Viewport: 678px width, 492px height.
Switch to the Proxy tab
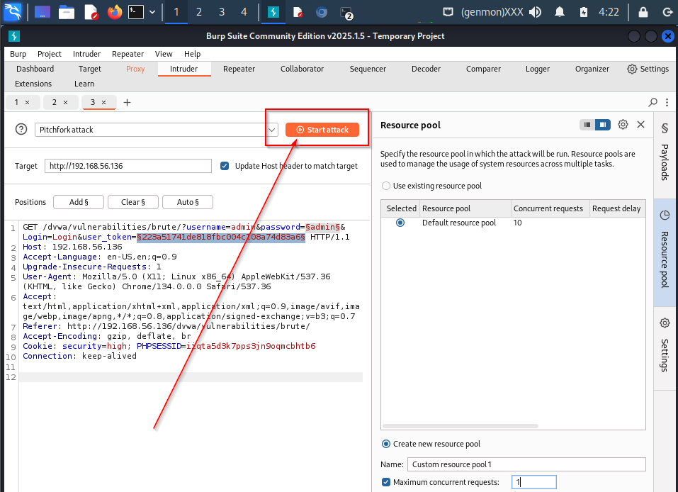(x=135, y=69)
